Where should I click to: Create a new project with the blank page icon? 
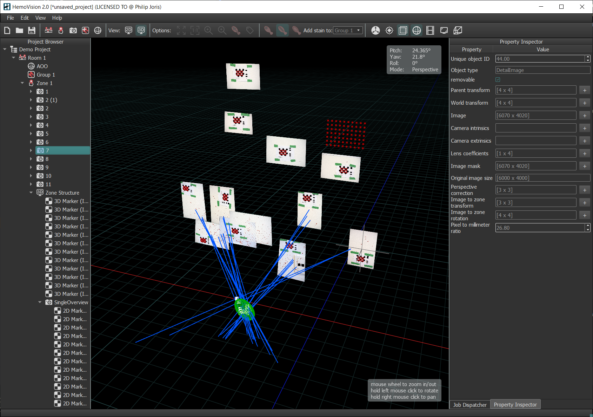7,31
